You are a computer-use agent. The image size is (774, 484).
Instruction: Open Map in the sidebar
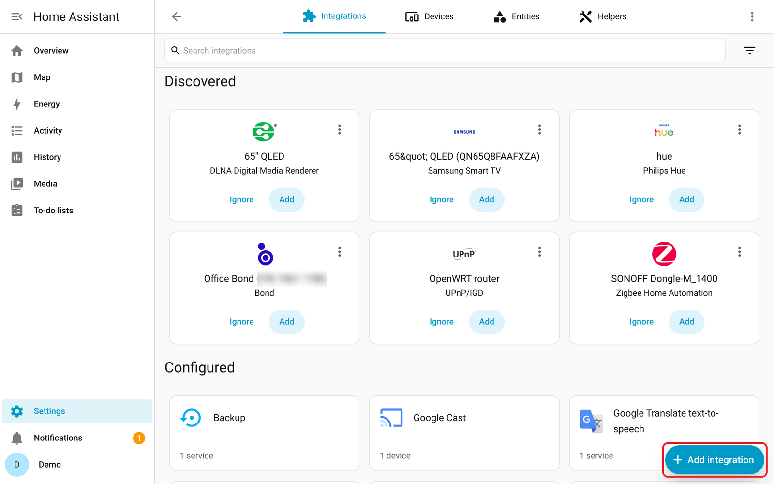click(77, 77)
